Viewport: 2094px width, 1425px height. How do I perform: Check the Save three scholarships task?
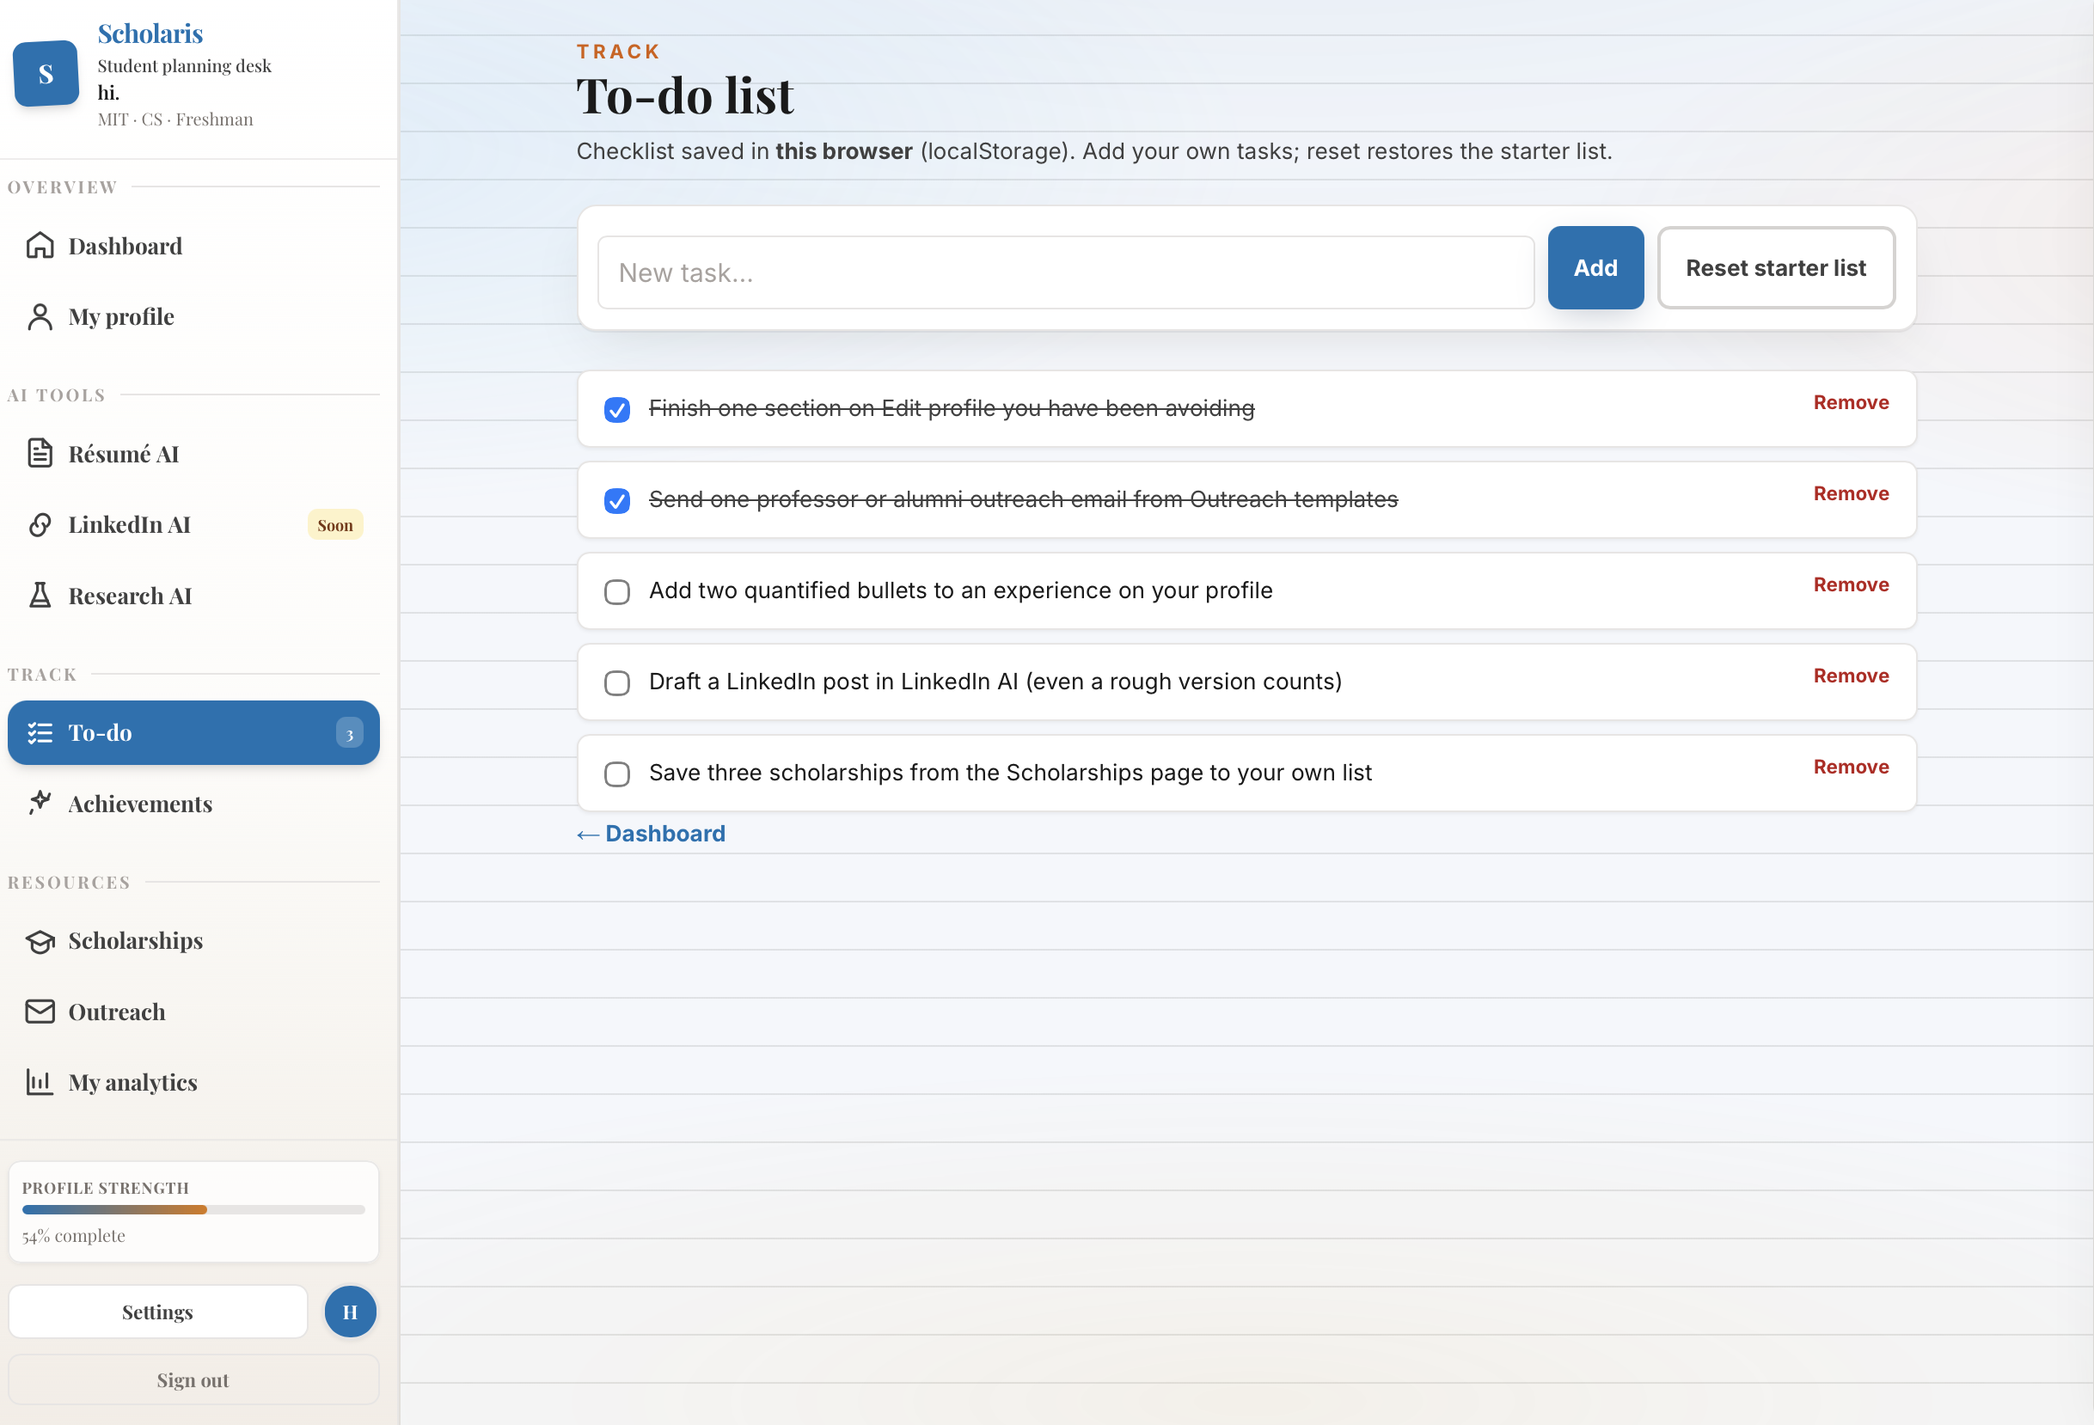tap(616, 774)
